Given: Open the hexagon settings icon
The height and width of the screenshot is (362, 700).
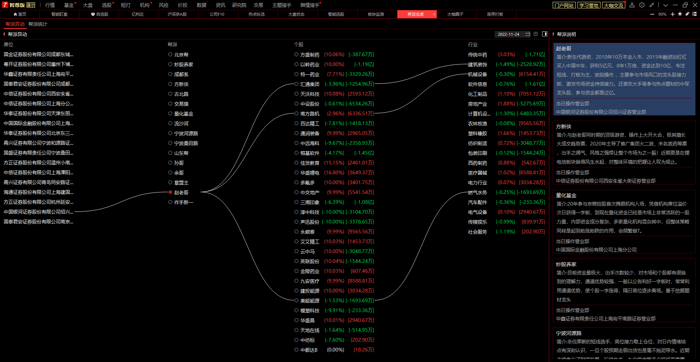Looking at the screenshot, I should [x=642, y=5].
